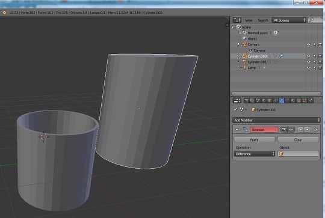Expand the RenderLayers tree node

240,32
